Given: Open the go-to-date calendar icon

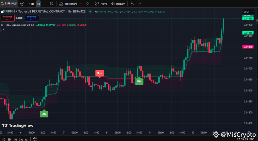Looking at the screenshot, I should pyautogui.click(x=35, y=139).
